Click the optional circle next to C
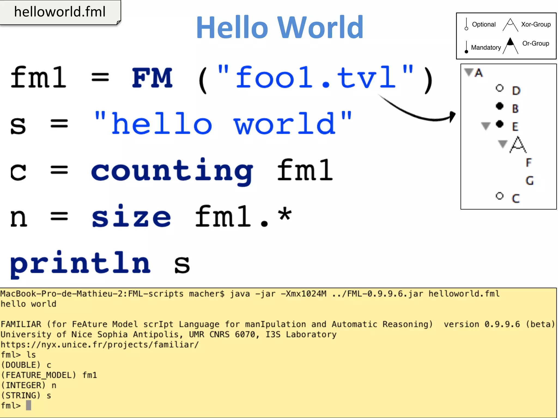This screenshot has width=558, height=418. click(x=499, y=196)
